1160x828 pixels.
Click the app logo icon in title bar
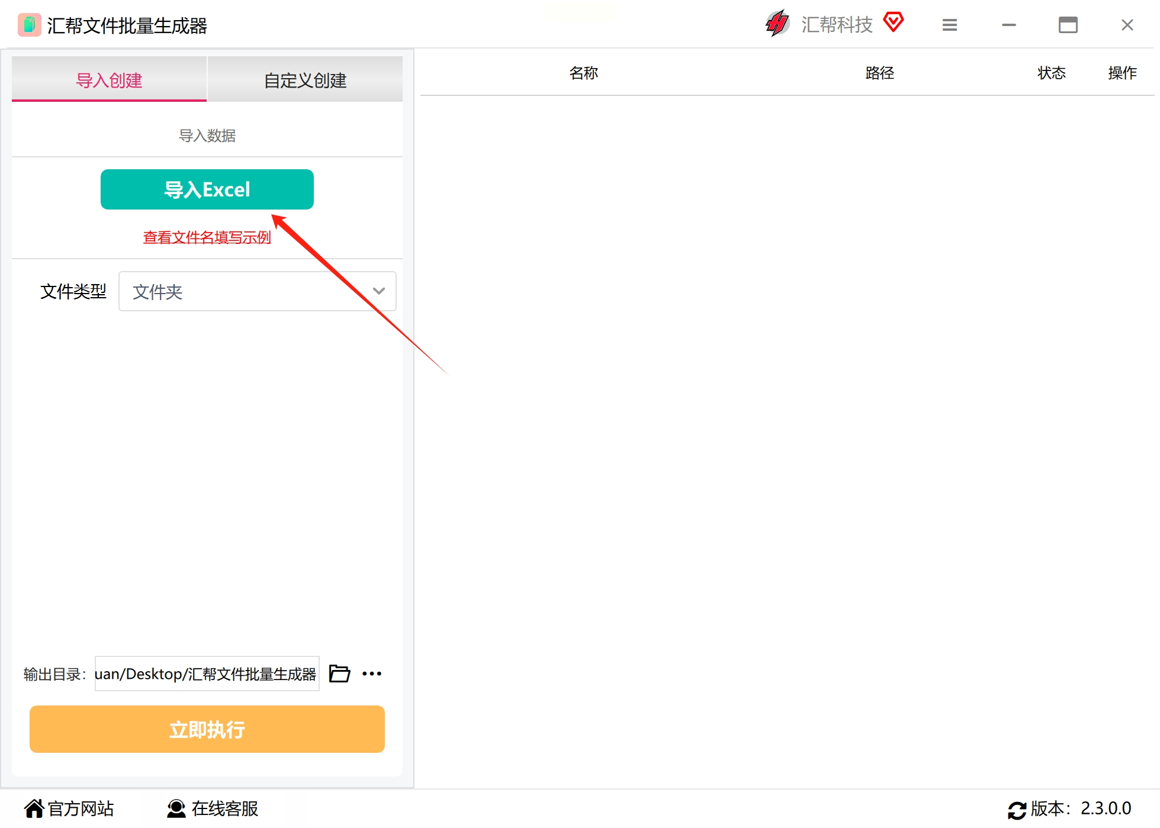pyautogui.click(x=29, y=25)
